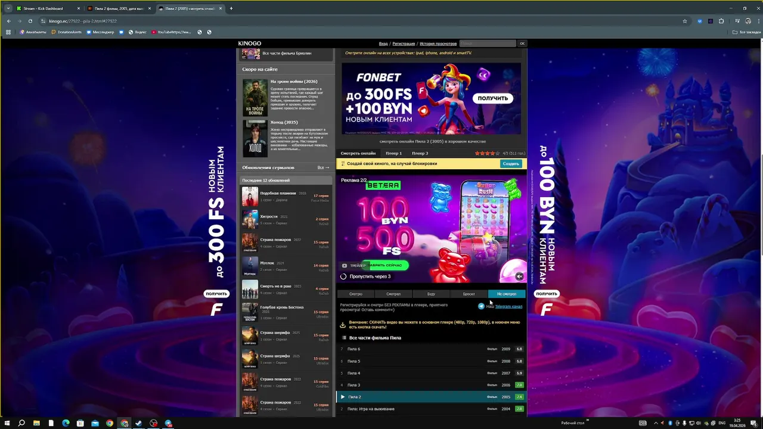Open the Мэтлок series entry
763x429 pixels.
click(286, 266)
